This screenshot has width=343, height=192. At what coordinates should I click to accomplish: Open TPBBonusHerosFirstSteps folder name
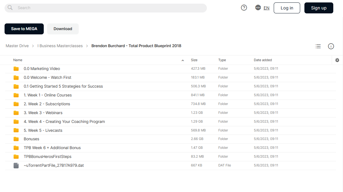tap(47, 156)
